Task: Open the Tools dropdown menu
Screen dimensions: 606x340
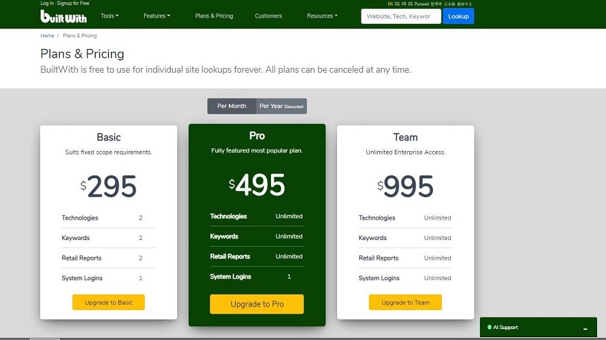Action: [x=110, y=16]
